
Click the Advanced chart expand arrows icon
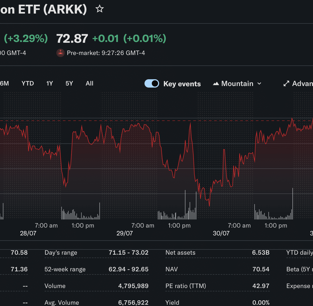286,84
